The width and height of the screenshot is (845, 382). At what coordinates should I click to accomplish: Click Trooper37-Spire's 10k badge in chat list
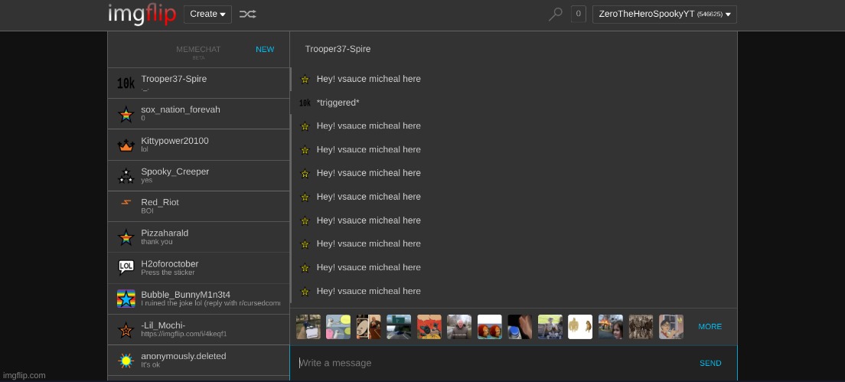[x=126, y=83]
